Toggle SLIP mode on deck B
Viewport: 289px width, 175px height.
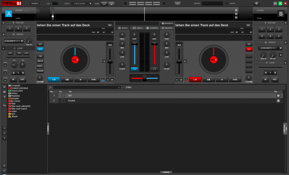coord(249,44)
